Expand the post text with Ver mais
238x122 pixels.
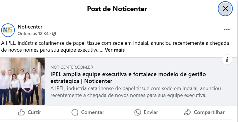115,50
